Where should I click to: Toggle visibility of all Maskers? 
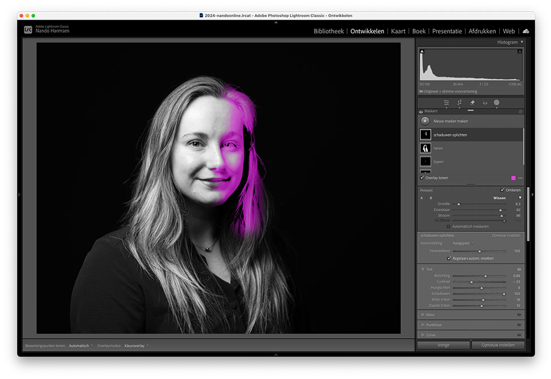point(421,111)
